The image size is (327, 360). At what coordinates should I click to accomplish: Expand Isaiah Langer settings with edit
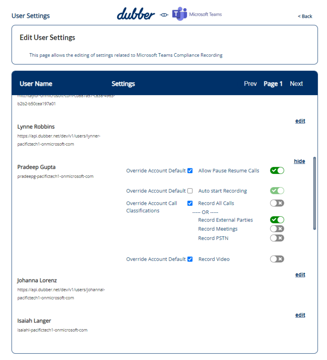click(300, 315)
